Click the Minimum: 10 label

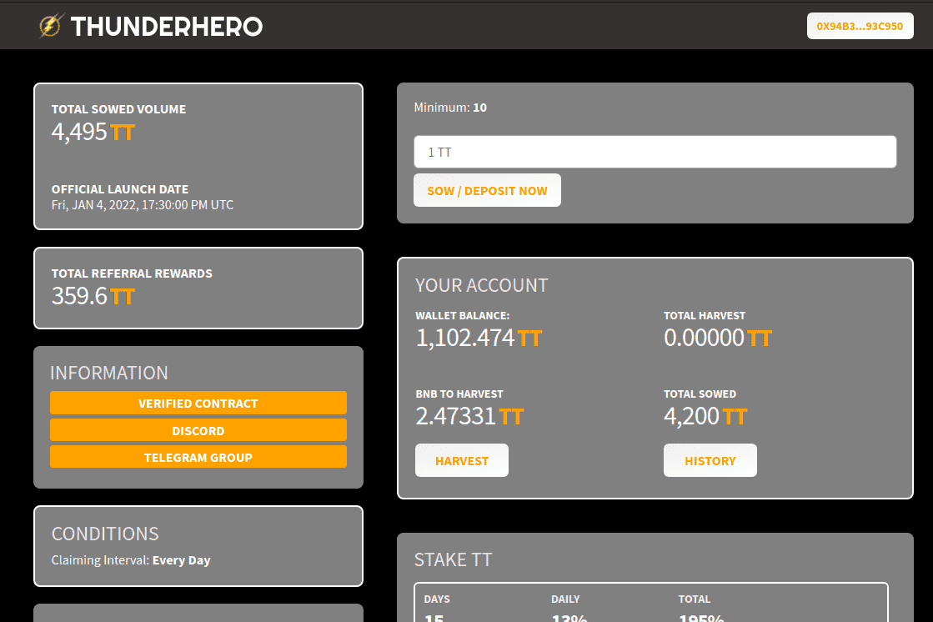[x=450, y=107]
